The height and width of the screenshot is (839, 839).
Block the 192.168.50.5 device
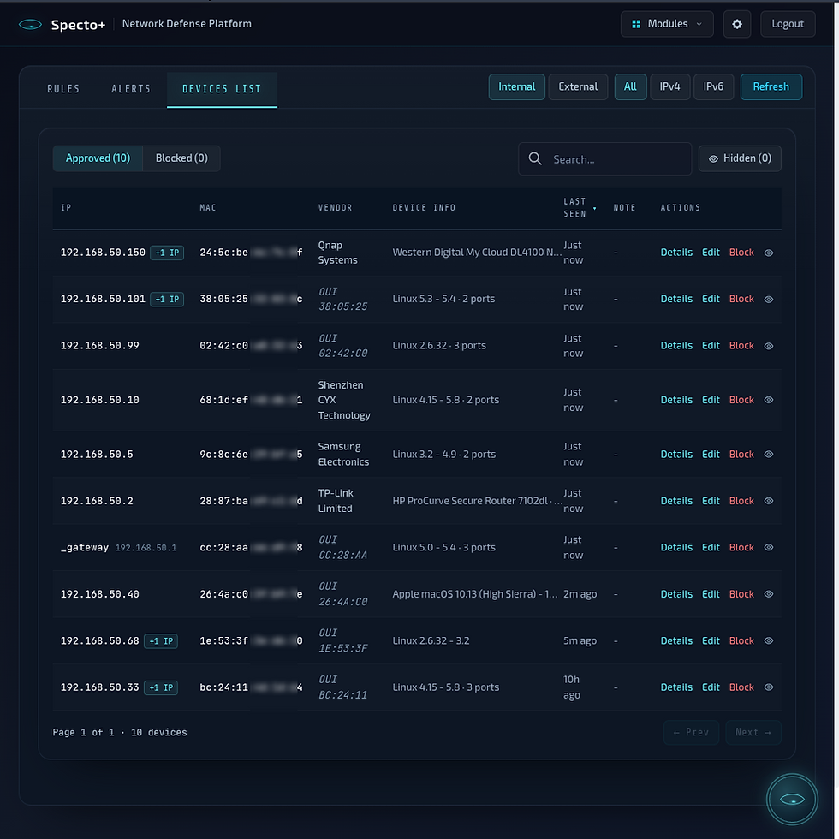tap(741, 455)
